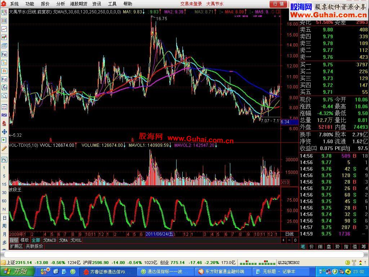Viewport: 369px width, 277px height.
Task: Open the 分析 menu
Action: pos(61,4)
